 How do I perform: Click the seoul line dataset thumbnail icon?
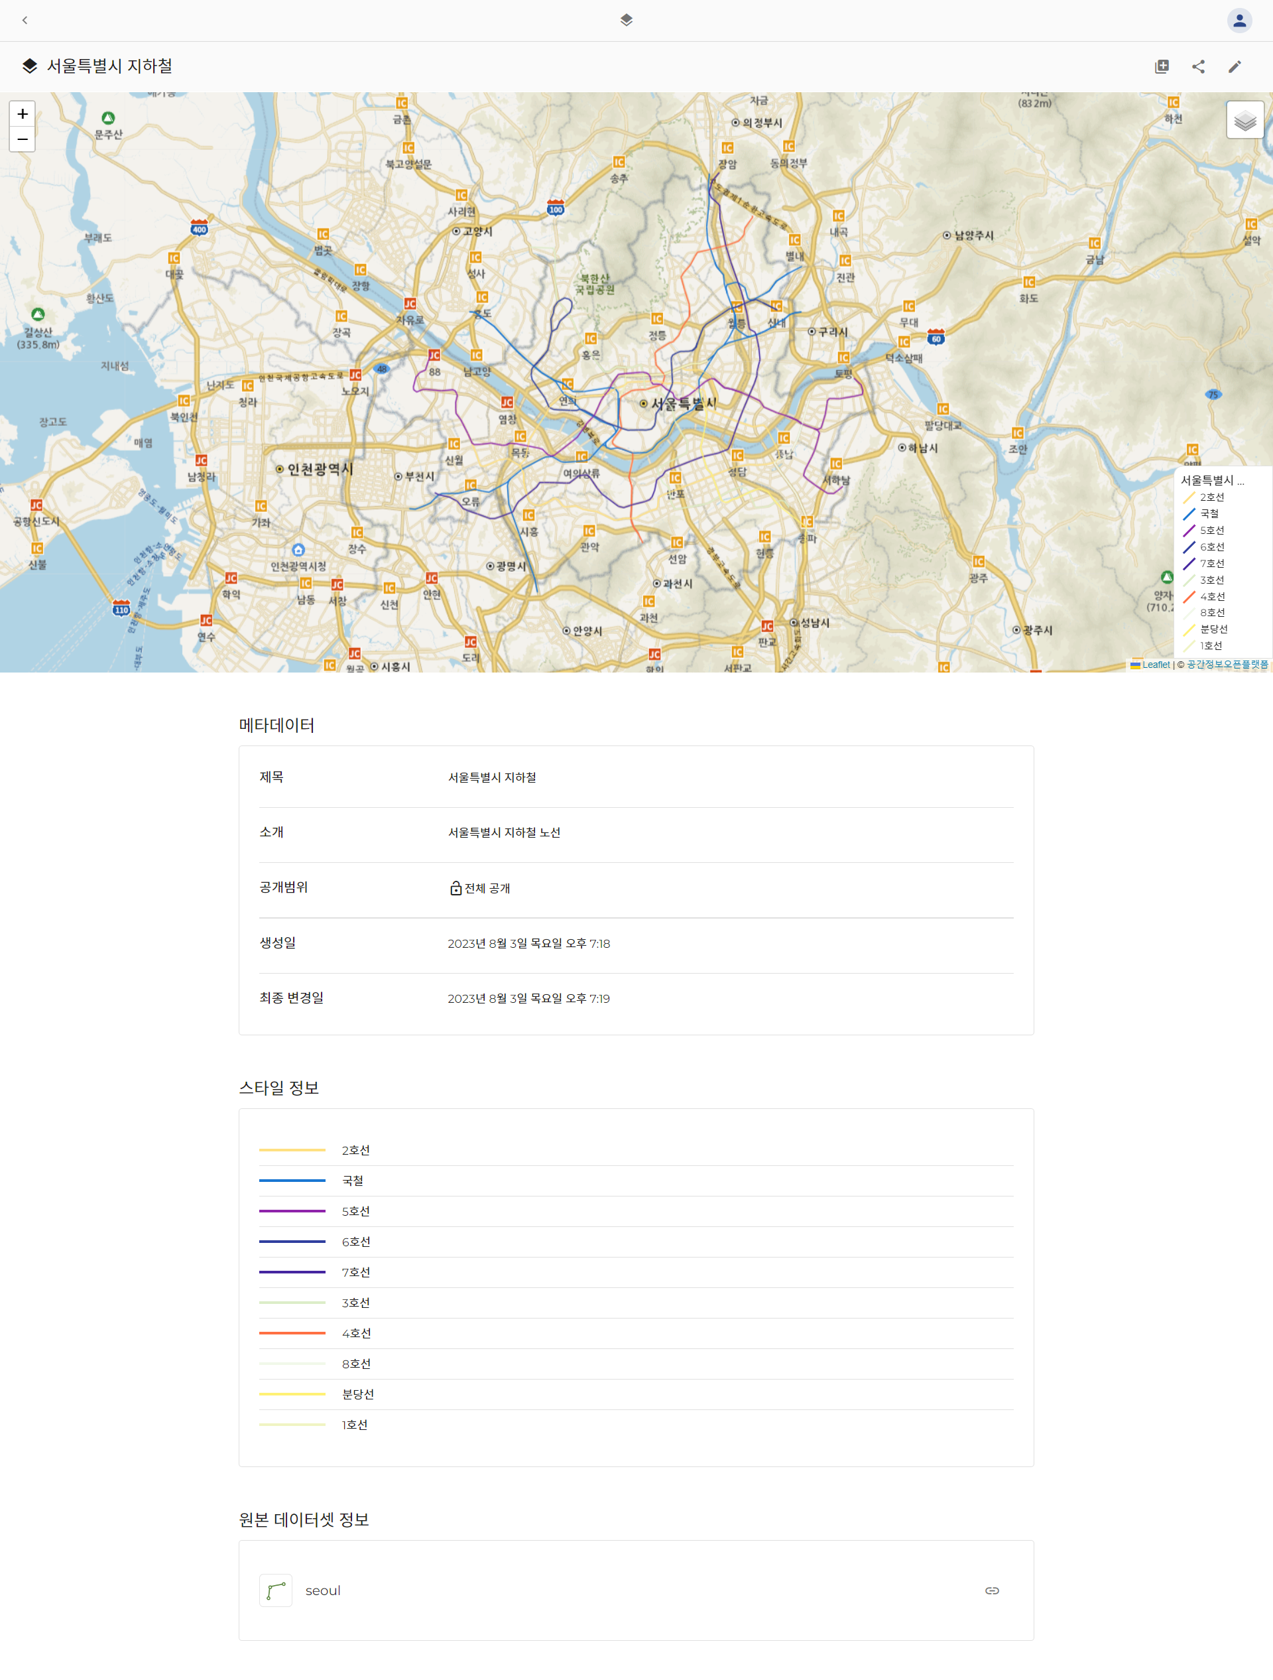click(276, 1590)
